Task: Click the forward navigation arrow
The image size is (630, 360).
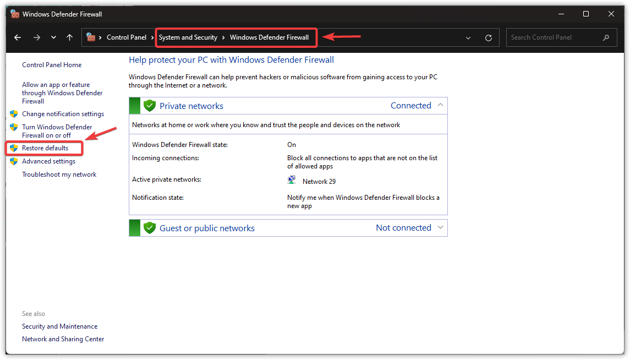Action: click(37, 37)
